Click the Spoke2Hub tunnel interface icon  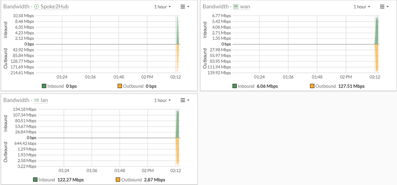tap(36, 7)
